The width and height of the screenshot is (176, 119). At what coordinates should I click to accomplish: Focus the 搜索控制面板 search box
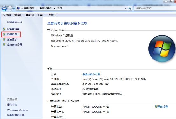point(155,9)
